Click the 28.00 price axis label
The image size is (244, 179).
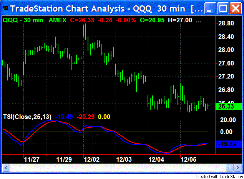click(226, 50)
